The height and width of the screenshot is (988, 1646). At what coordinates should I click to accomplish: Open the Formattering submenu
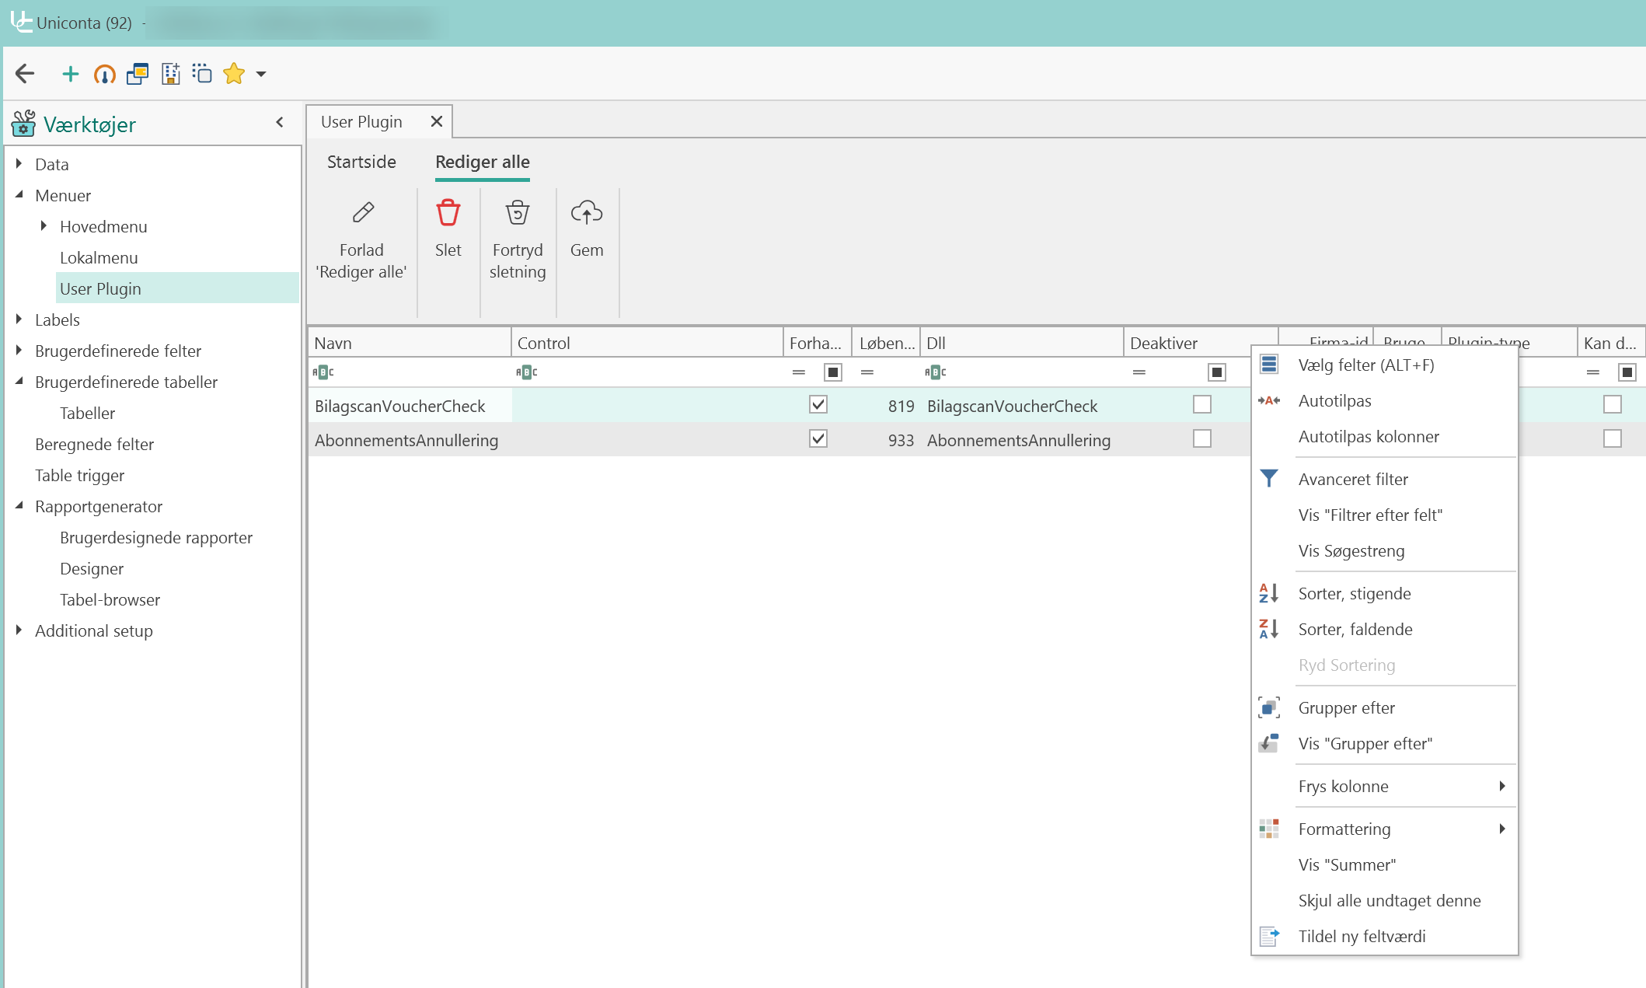pos(1385,829)
